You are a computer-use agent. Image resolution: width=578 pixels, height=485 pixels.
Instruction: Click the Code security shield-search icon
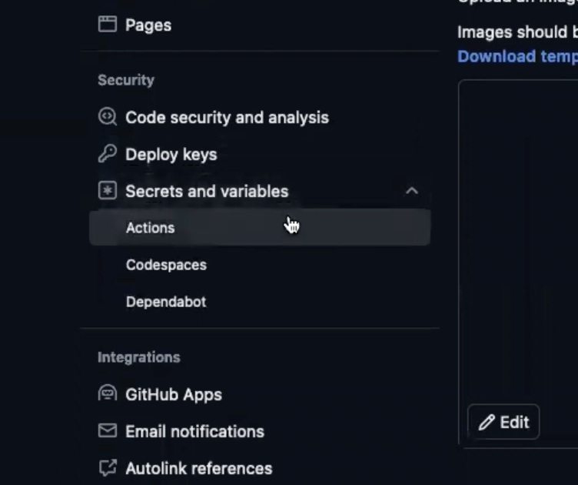108,117
